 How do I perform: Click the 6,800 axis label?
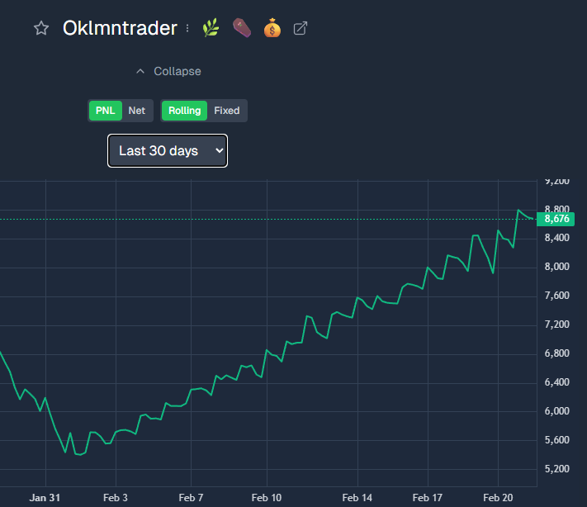tap(556, 353)
